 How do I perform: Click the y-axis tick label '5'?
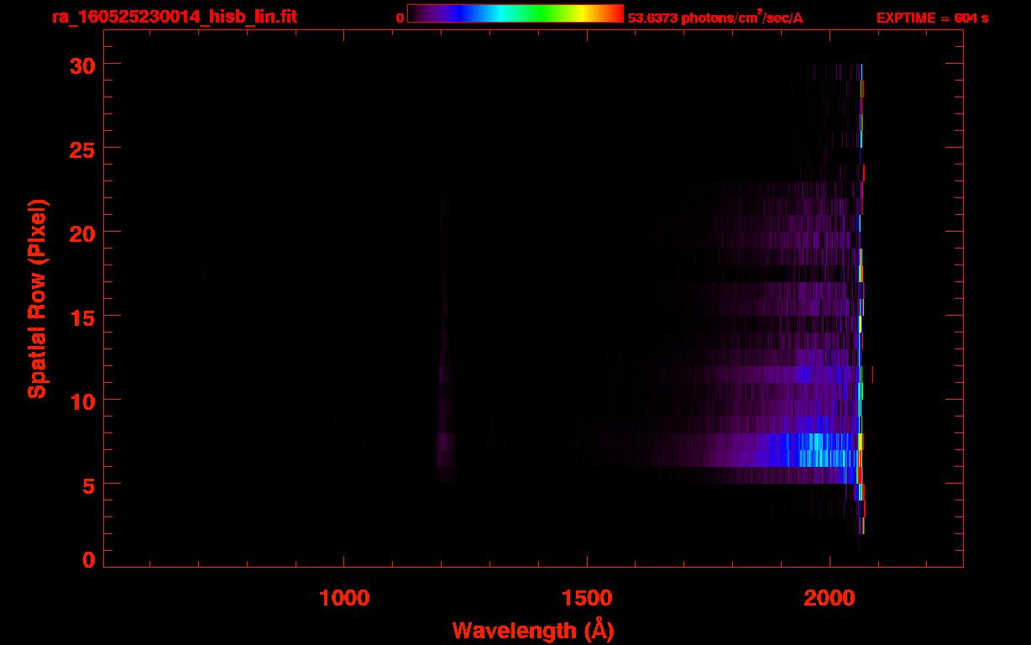click(x=90, y=485)
